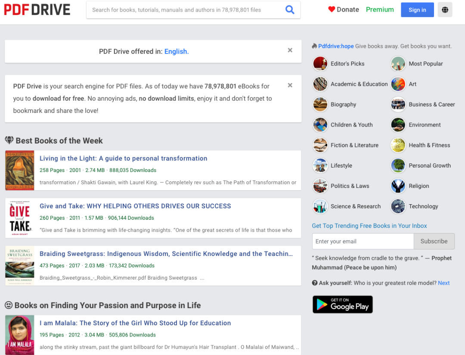This screenshot has height=355, width=465.
Task: Click the Technology category icon
Action: (x=398, y=206)
